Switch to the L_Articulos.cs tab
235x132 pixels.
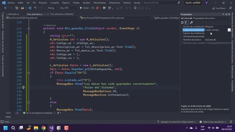[x=12, y=14]
